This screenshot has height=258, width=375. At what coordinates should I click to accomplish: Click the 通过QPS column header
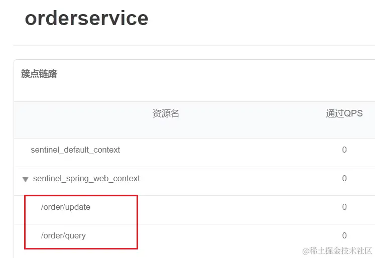344,113
